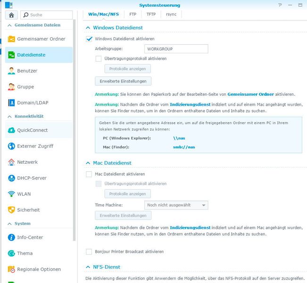Enable Windows Übertragungsprotokoll aktivieren checkbox
The height and width of the screenshot is (283, 307).
click(98, 58)
